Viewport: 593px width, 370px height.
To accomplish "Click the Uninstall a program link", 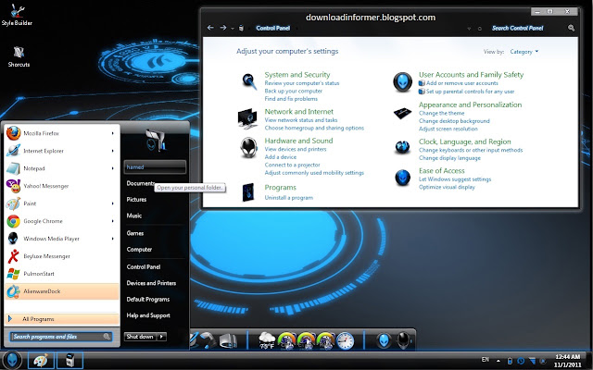I will (x=288, y=197).
